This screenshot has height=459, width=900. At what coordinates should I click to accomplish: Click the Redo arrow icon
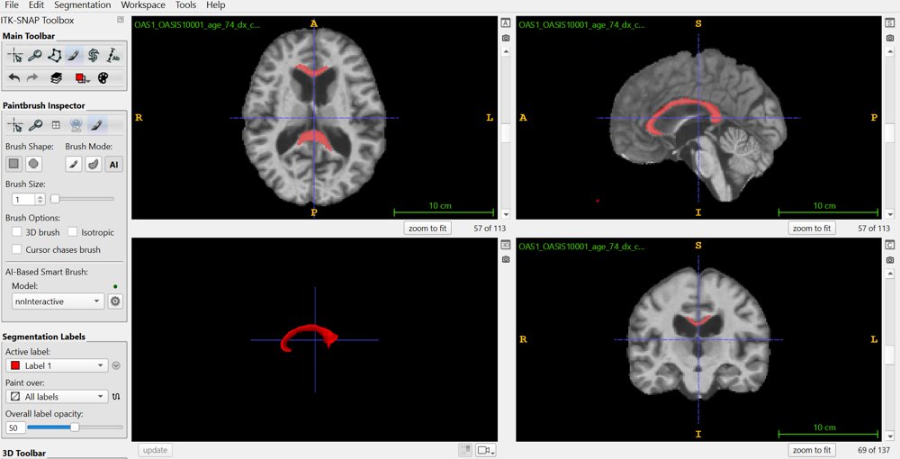(x=32, y=77)
